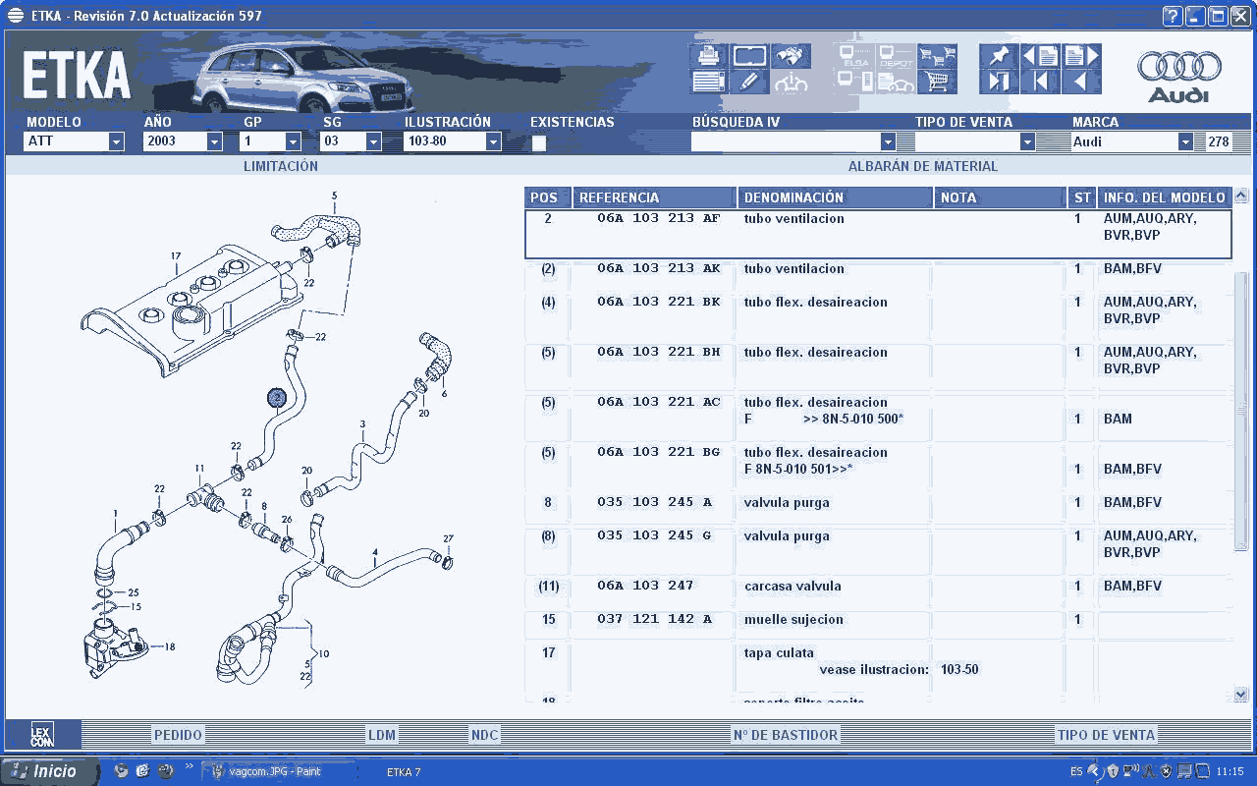
Task: Click the empty frame window icon
Action: click(749, 56)
